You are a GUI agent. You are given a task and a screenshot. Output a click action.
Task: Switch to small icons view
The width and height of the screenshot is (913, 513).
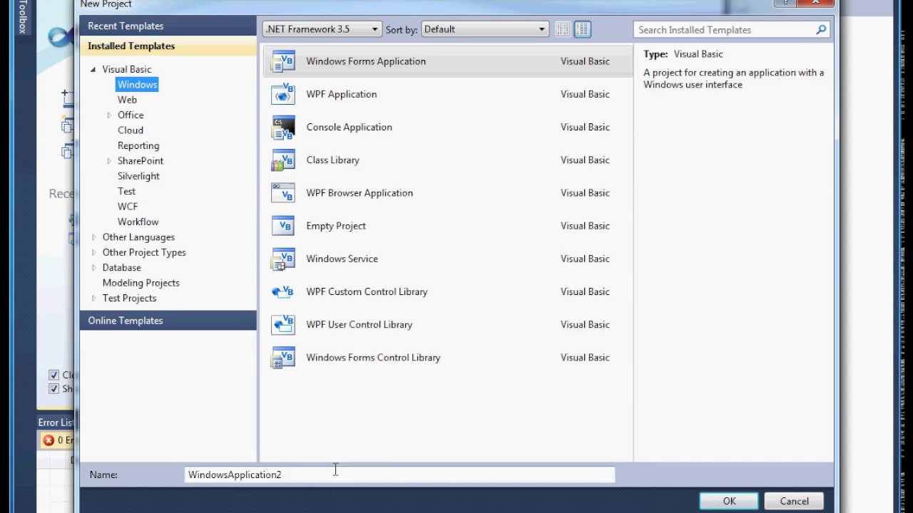click(563, 29)
